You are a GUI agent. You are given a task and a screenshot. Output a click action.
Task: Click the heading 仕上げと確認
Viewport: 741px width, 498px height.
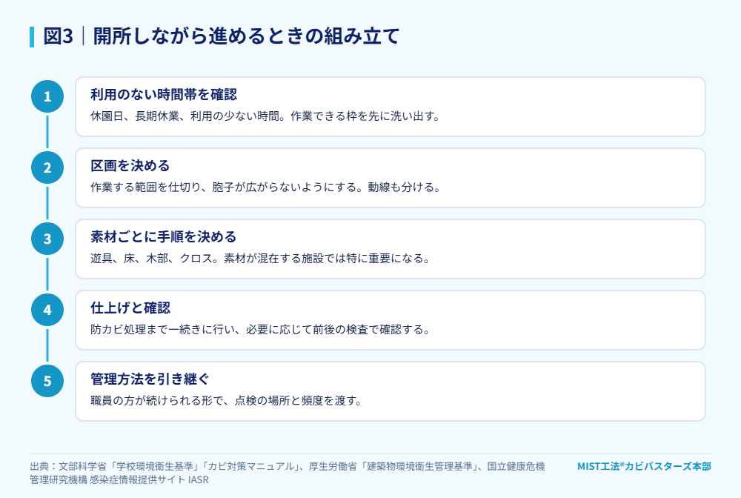[x=130, y=308]
